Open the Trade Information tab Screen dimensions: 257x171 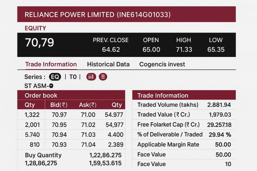click(51, 64)
